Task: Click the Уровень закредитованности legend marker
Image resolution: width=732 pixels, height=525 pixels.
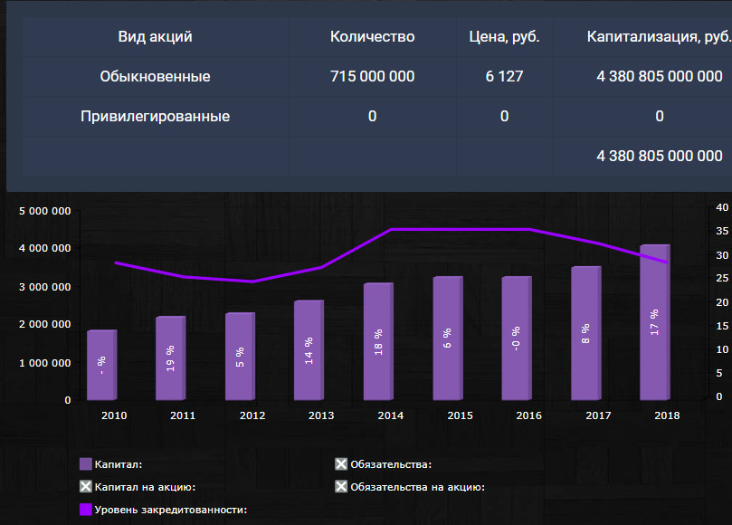Action: tap(86, 508)
